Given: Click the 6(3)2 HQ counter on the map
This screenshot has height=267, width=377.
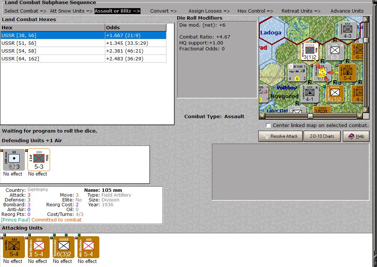Looking at the screenshot, I should pyautogui.click(x=335, y=94).
